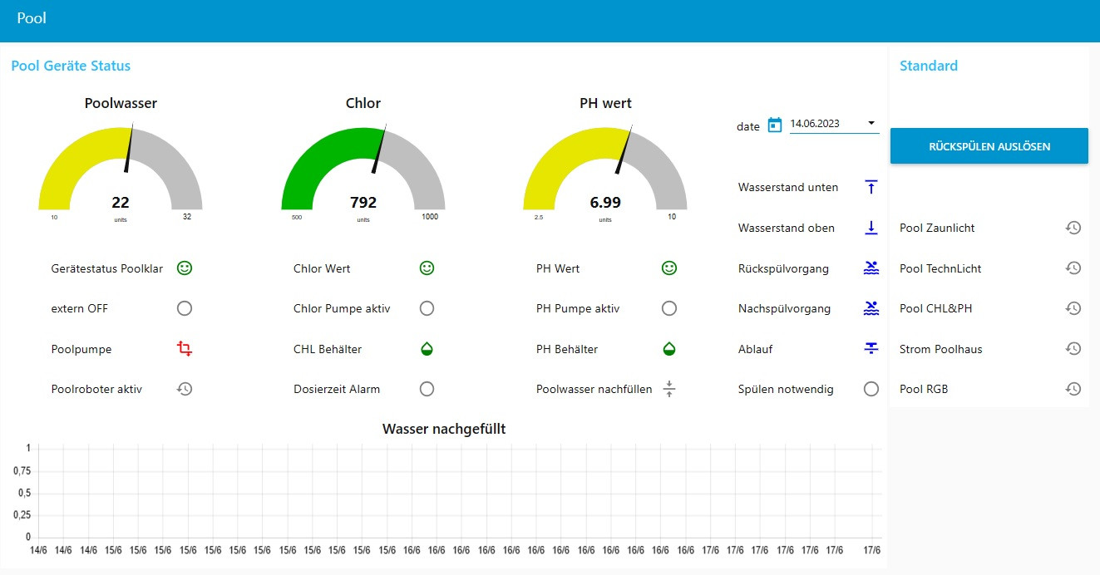This screenshot has width=1100, height=575.
Task: Click the Dosierzeit Alarm label
Action: [x=337, y=389]
